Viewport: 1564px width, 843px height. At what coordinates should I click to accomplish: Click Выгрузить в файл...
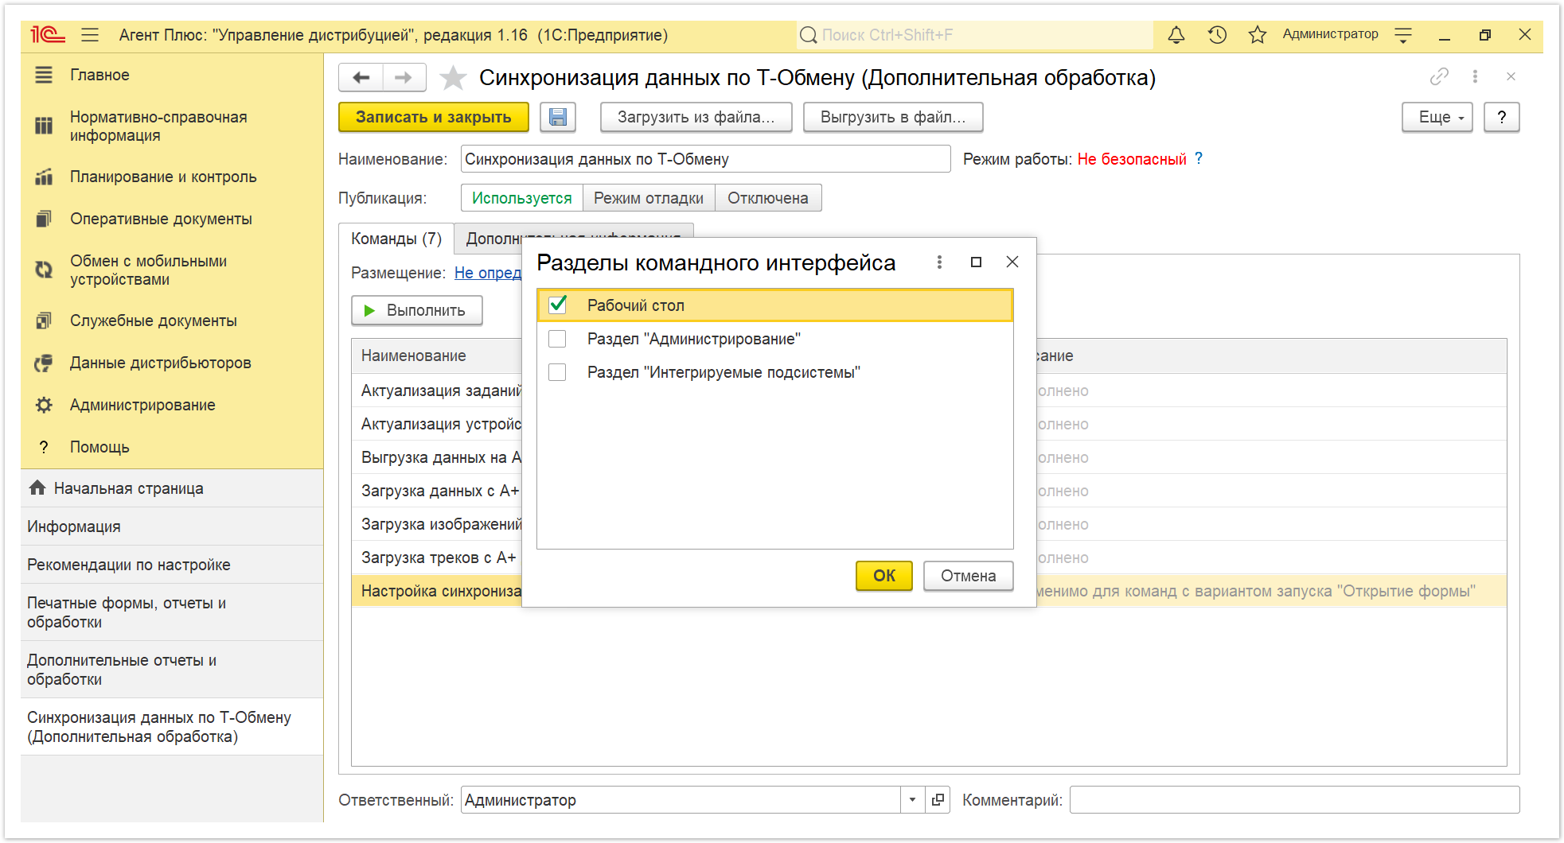pyautogui.click(x=893, y=117)
